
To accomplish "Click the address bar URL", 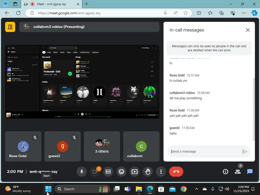I will (x=69, y=13).
